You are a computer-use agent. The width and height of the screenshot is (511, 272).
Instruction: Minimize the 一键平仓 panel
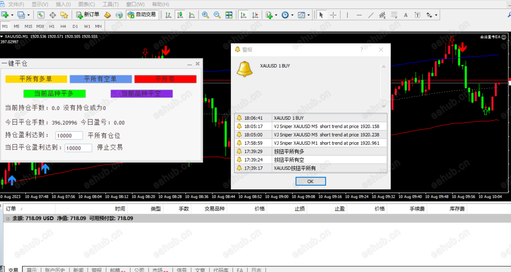[x=190, y=64]
